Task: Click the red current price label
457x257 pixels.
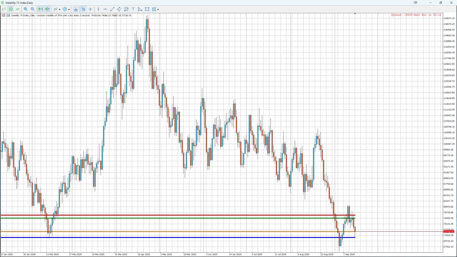Action: [x=448, y=232]
